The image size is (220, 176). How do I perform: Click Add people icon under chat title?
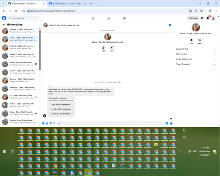tap(103, 48)
